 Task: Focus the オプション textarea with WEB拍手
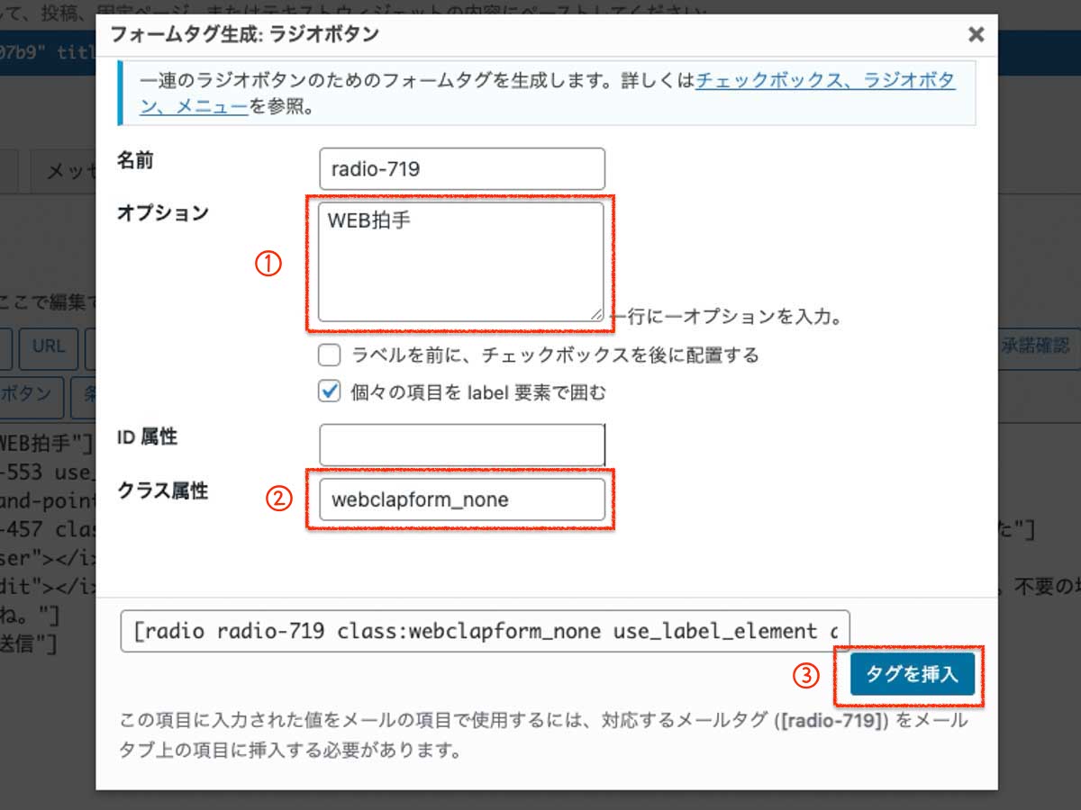coord(459,261)
